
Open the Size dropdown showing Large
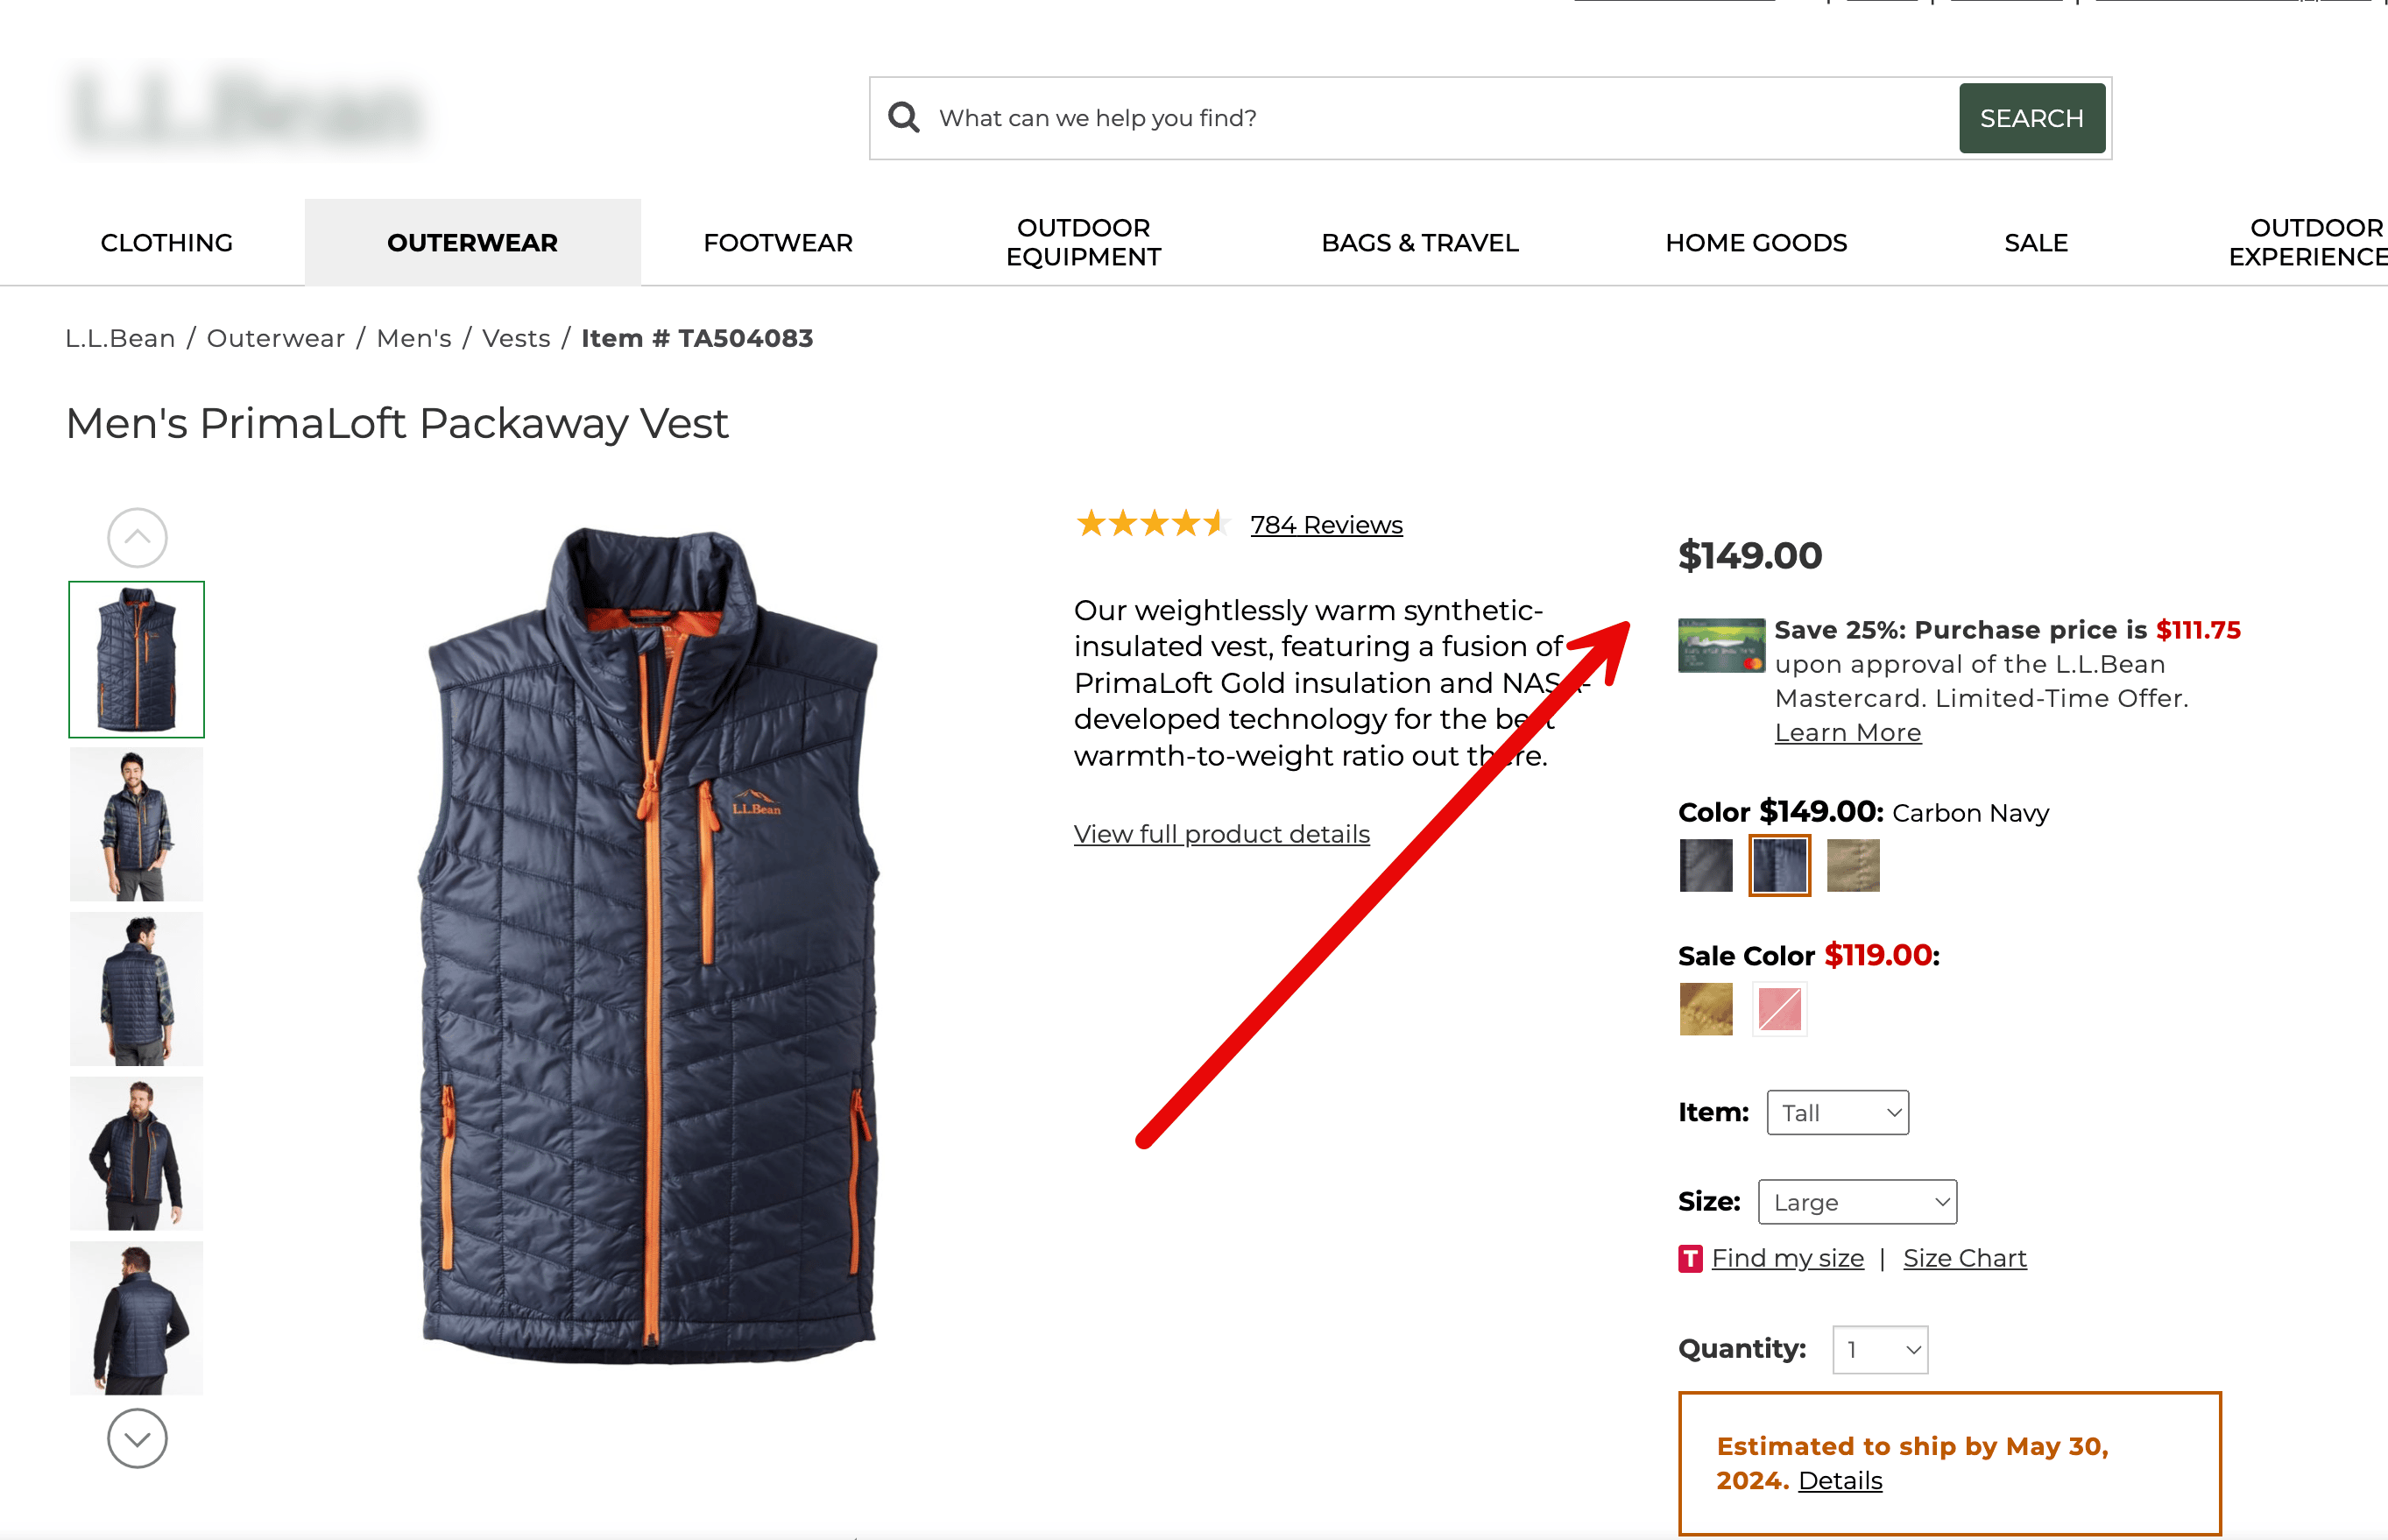tap(1857, 1201)
